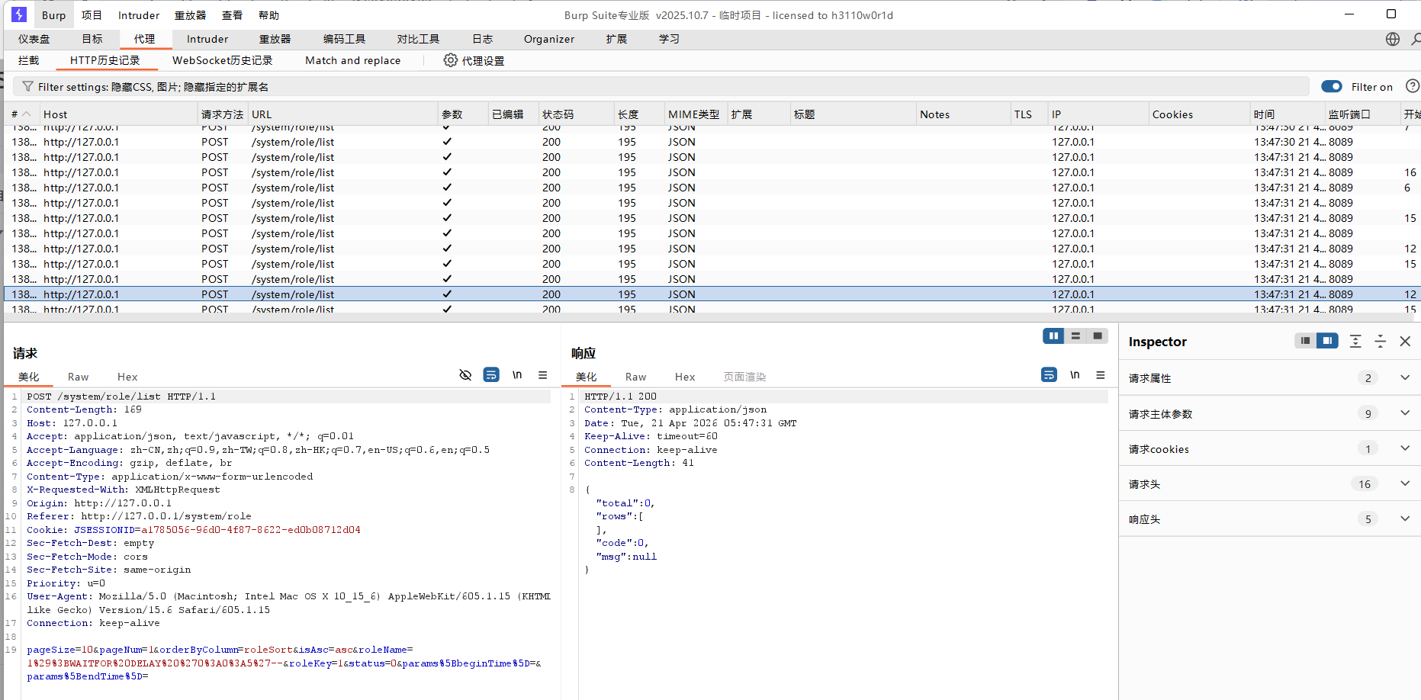Open the 项目 menu
Viewport: 1421px width, 700px height.
click(x=92, y=15)
